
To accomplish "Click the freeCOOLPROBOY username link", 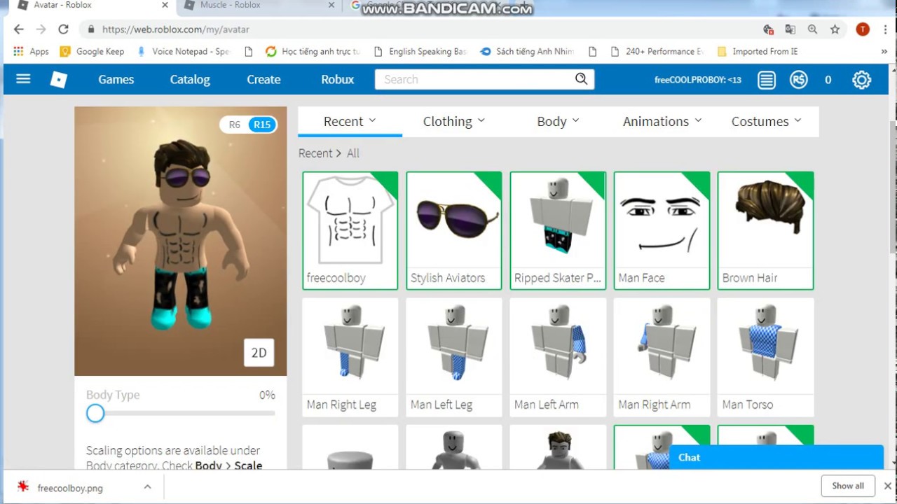I will coord(697,80).
